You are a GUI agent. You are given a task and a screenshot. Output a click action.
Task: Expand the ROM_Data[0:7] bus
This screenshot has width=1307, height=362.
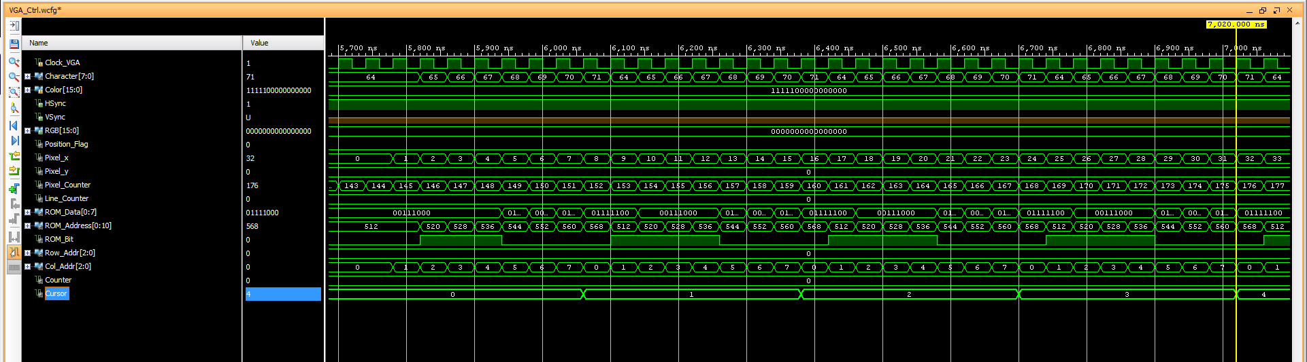pyautogui.click(x=27, y=212)
